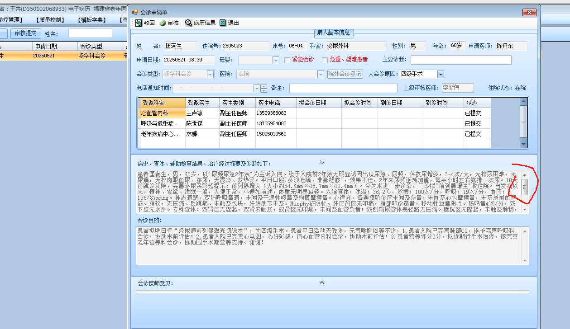Click the 到诊时间 column header
This screenshot has width=570, height=329.
443,103
